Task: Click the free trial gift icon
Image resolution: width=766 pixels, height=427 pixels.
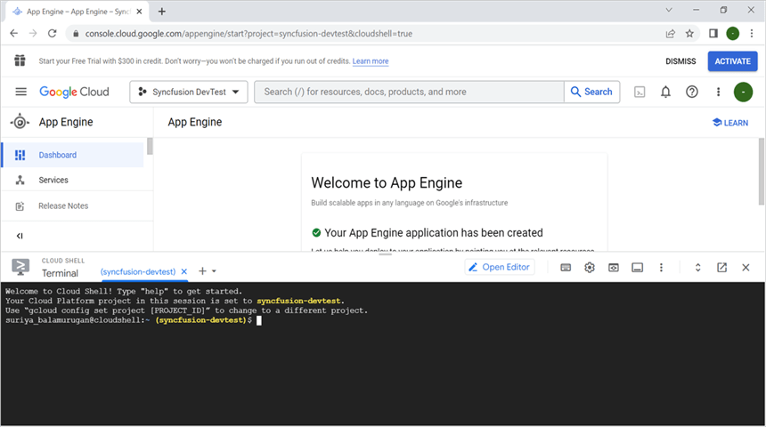Action: 20,60
